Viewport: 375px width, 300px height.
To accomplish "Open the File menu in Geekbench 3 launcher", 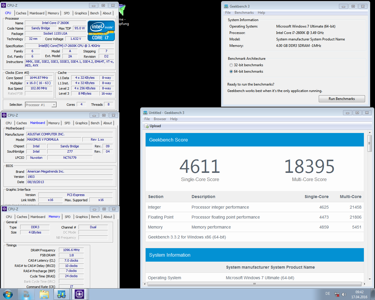I will pos(228,13).
